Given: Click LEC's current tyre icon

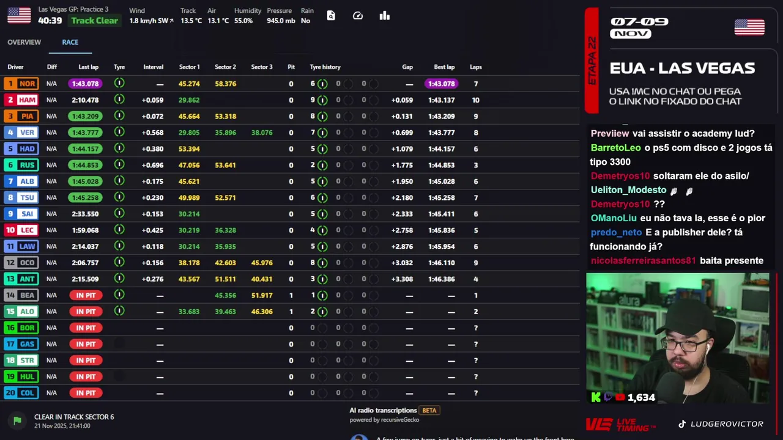Looking at the screenshot, I should (x=119, y=230).
